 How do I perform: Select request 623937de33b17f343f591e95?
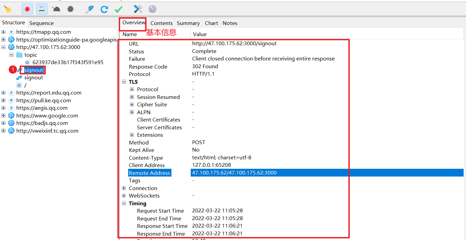tap(68, 62)
